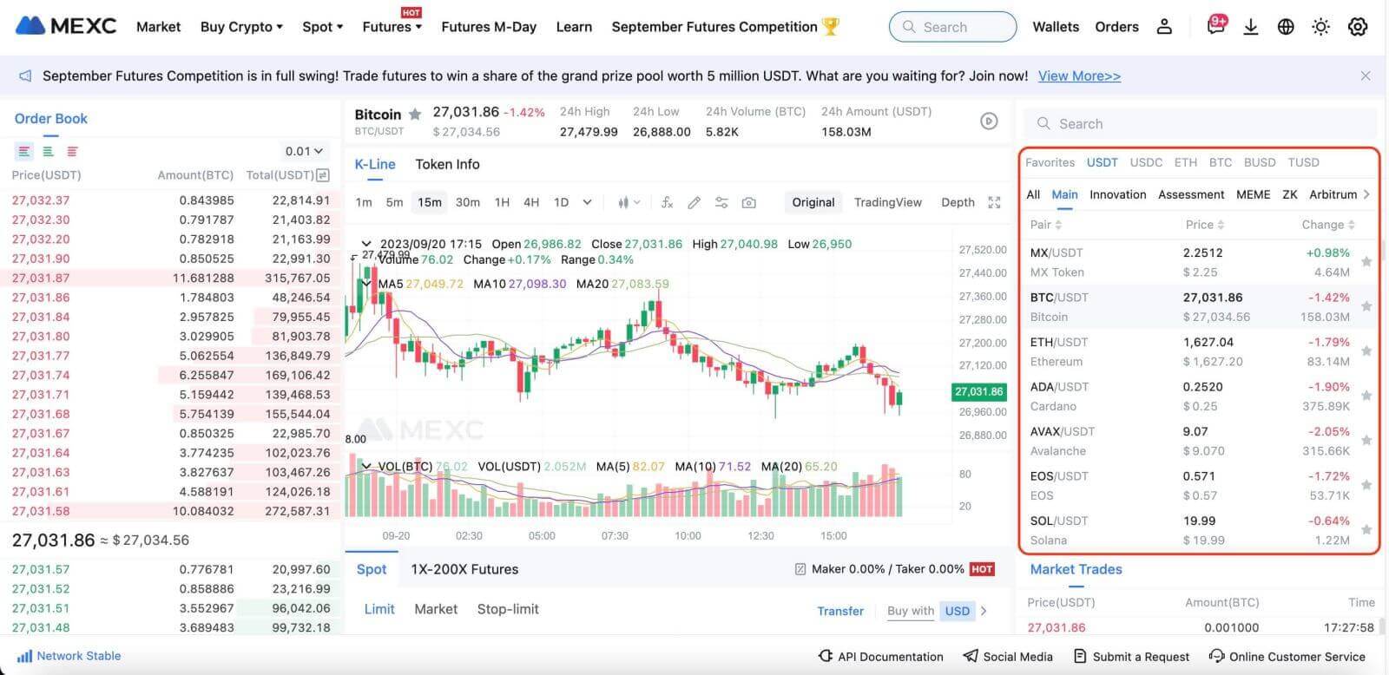Click the download app icon
Screen dimensions: 1389x675
[1251, 27]
